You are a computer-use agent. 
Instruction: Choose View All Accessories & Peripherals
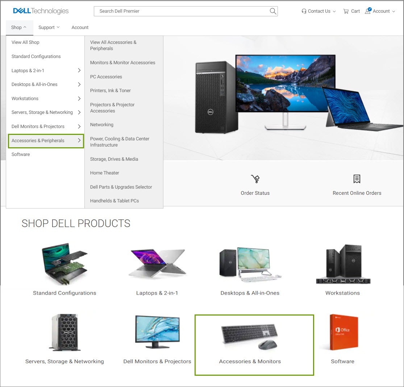[113, 45]
